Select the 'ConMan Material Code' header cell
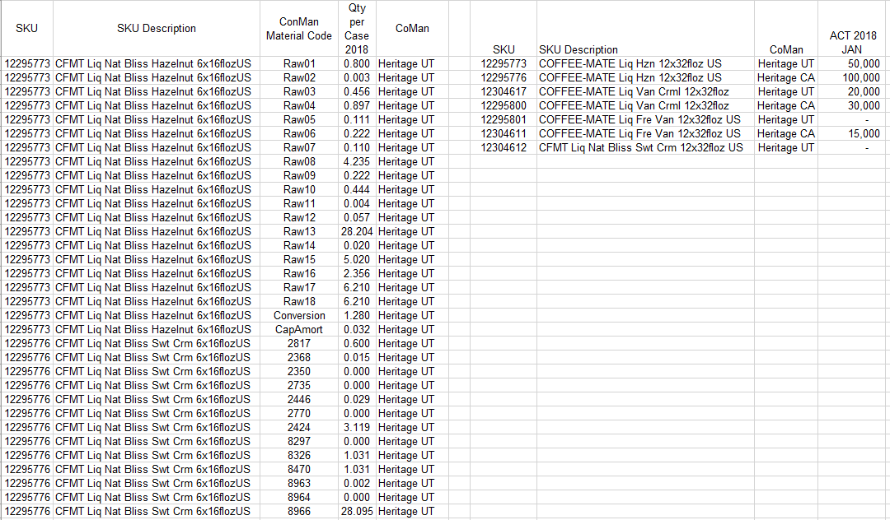This screenshot has height=520, width=890. 299,28
